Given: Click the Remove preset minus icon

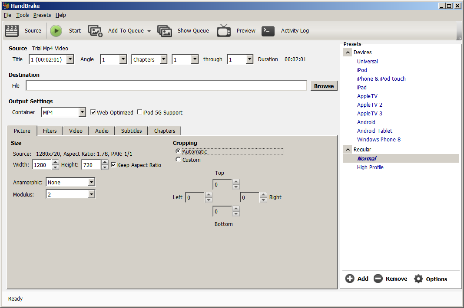Looking at the screenshot, I should click(378, 279).
